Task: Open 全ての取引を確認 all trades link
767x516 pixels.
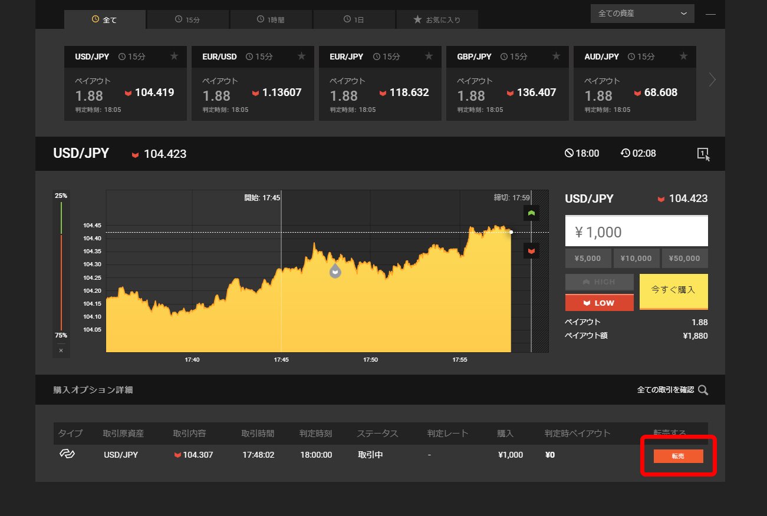Action: tap(666, 390)
